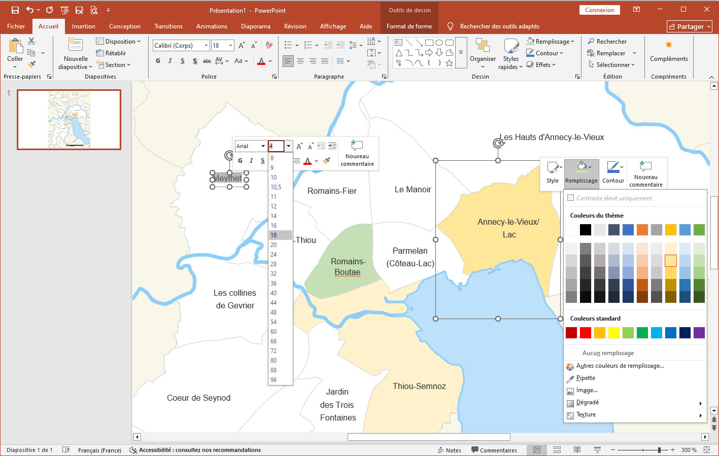This screenshot has width=719, height=456.
Task: Click the Connexion sign-in button
Action: pyautogui.click(x=599, y=10)
